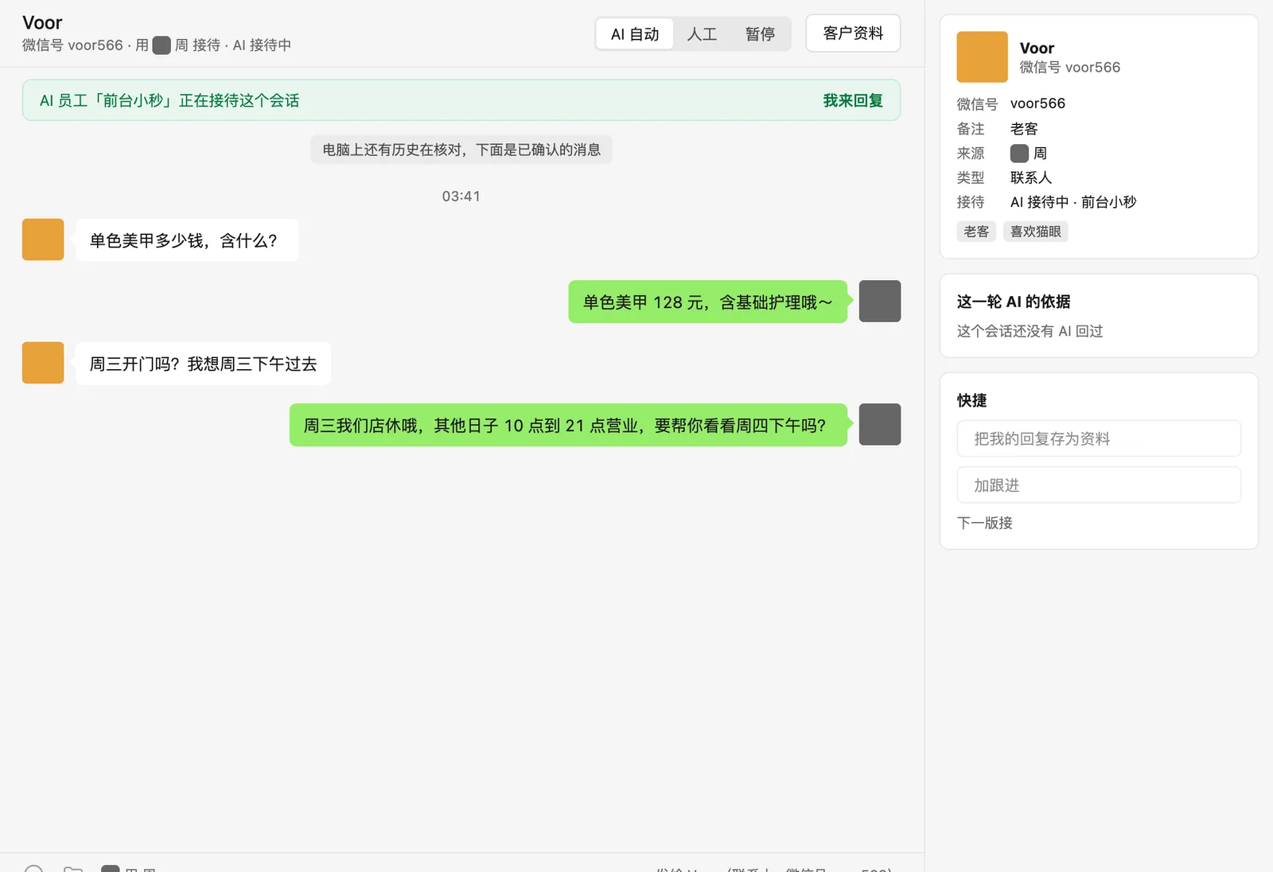Click the 喜欢猫眼 tag chip
The width and height of the screenshot is (1273, 872).
[x=1035, y=232]
